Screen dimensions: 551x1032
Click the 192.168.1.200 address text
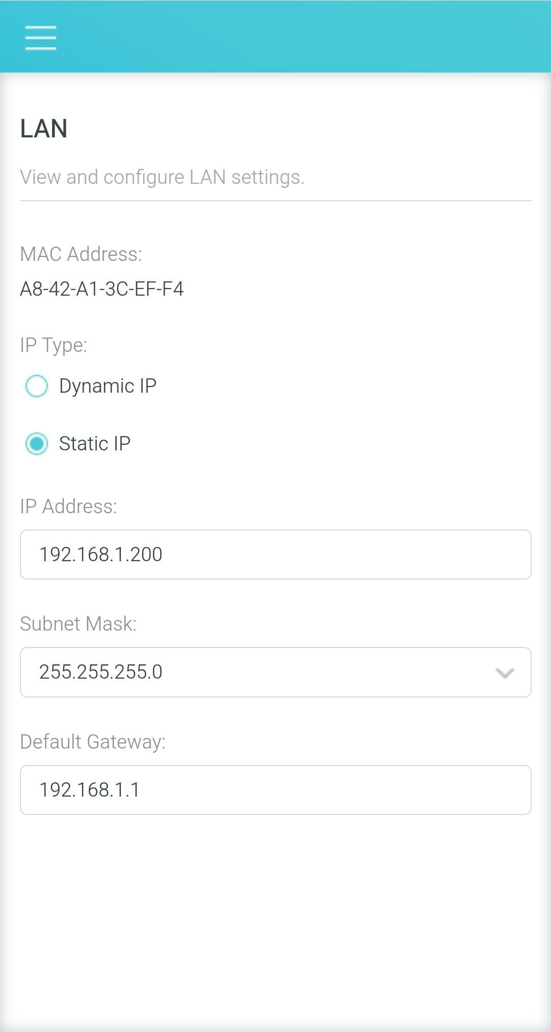[x=101, y=555]
